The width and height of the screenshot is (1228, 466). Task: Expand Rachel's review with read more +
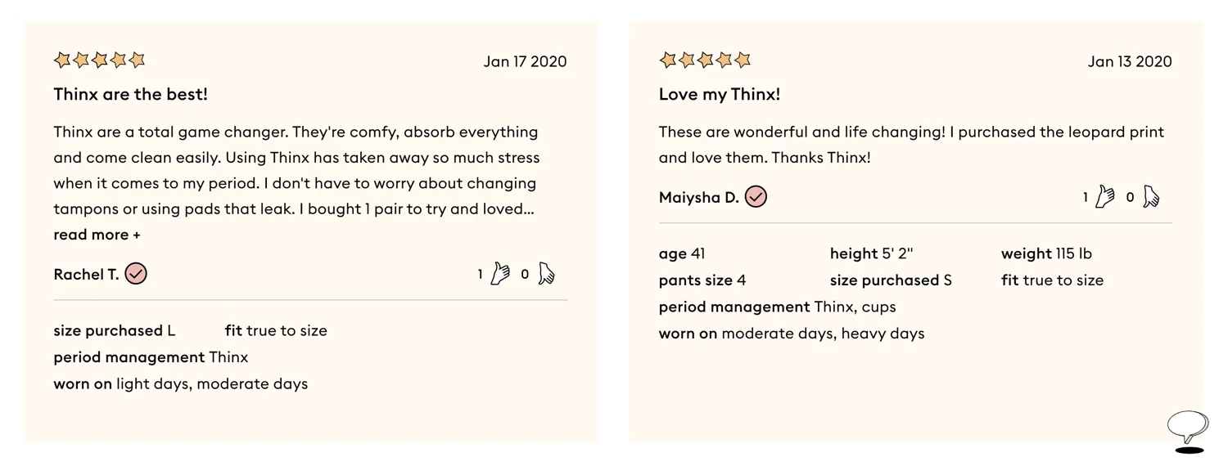click(97, 235)
